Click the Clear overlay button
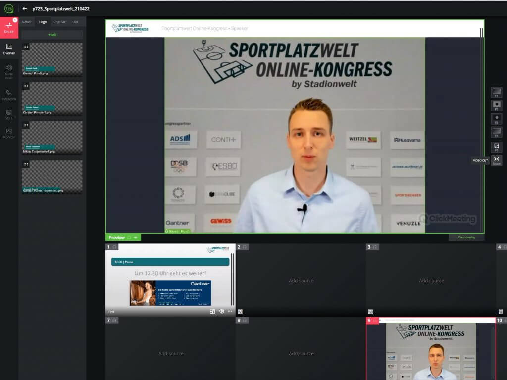 pyautogui.click(x=466, y=237)
